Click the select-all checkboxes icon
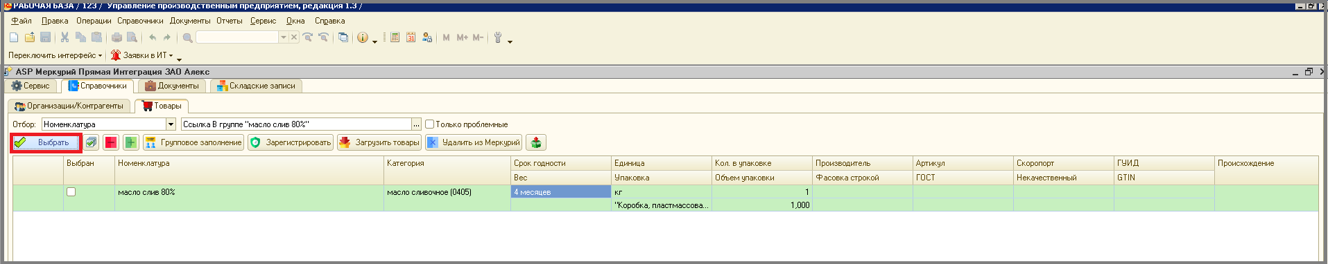 pyautogui.click(x=92, y=142)
